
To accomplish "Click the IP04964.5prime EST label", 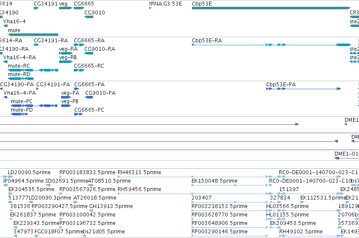I will (x=23, y=181).
